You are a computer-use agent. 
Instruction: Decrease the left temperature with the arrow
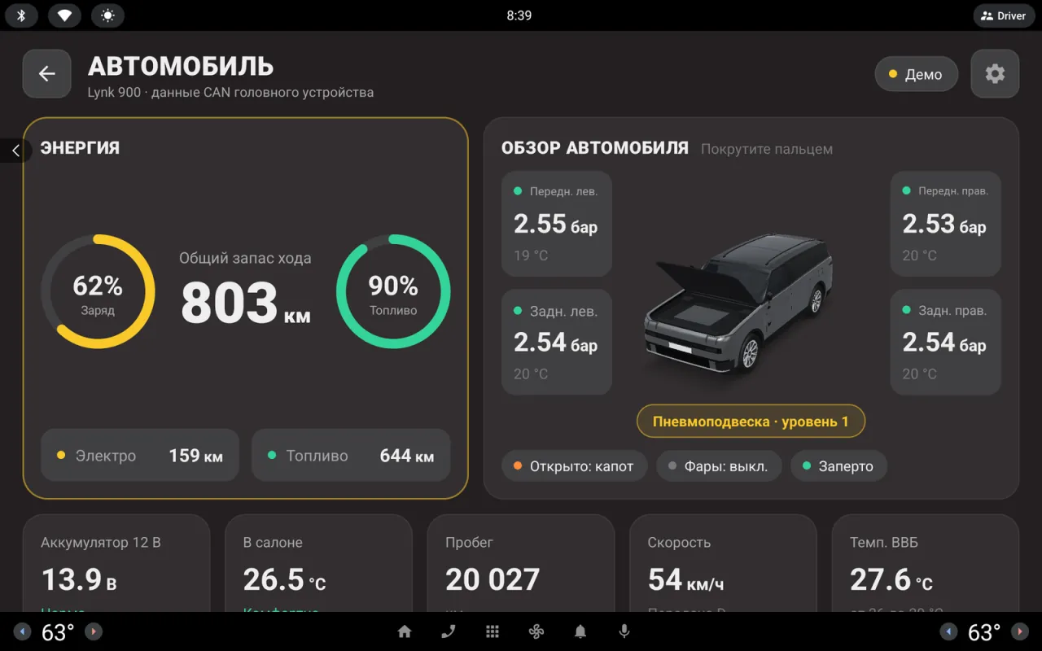click(x=23, y=631)
